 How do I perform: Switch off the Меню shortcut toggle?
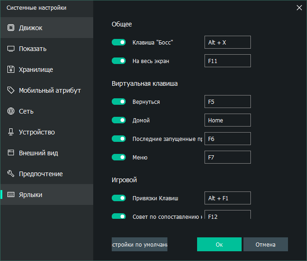click(119, 157)
